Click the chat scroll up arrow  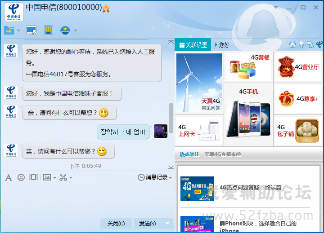click(171, 42)
